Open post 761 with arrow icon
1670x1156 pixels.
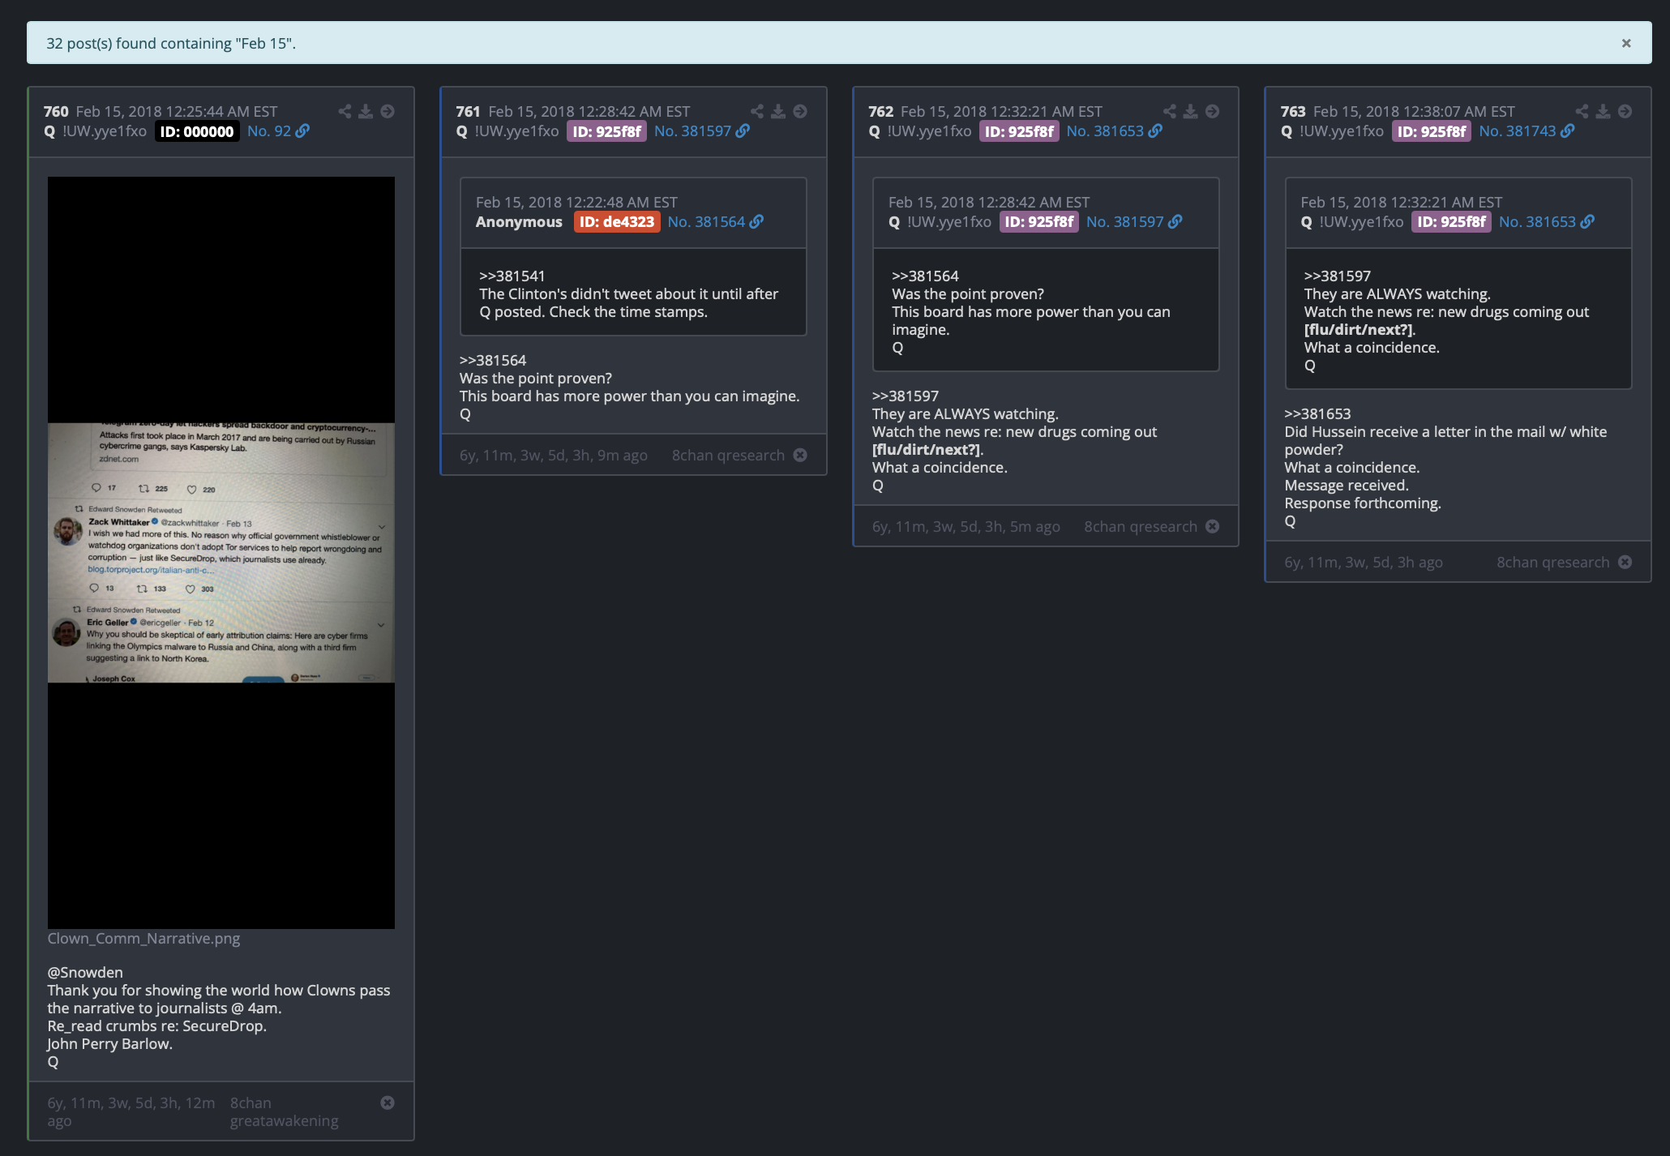[x=800, y=111]
